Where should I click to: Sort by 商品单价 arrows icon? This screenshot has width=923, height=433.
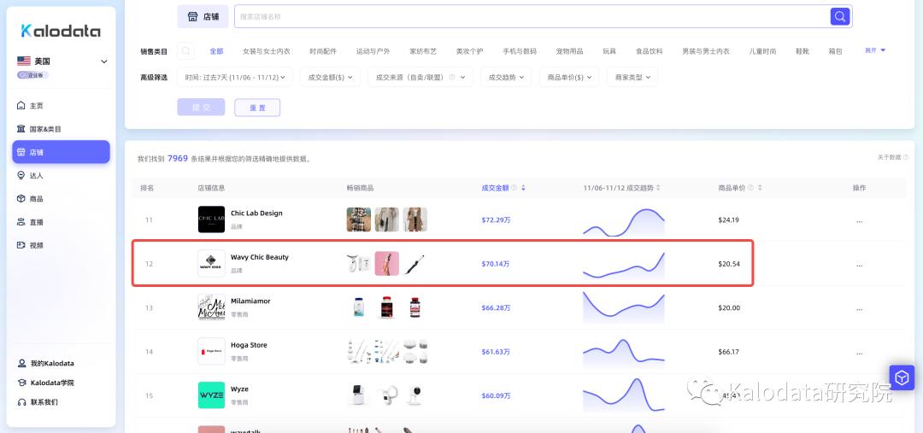(760, 188)
